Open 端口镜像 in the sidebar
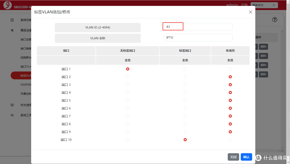The image size is (290, 164). [x=26, y=48]
